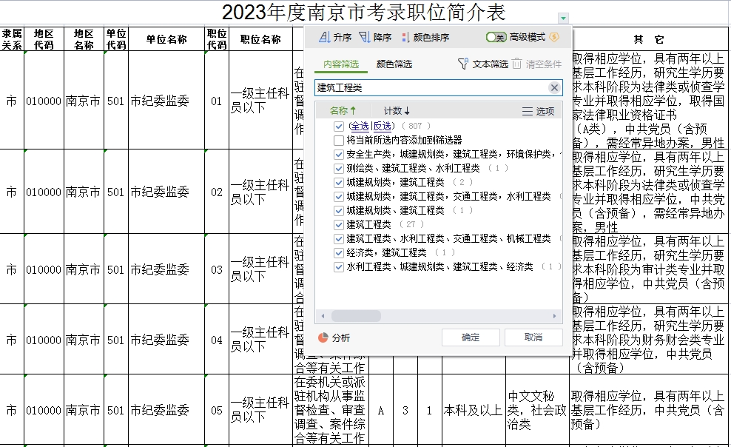The image size is (731, 447).
Task: Uncheck 建筑工程类、水利工程类、交通工程类、机械工程类 checkbox
Action: (339, 238)
